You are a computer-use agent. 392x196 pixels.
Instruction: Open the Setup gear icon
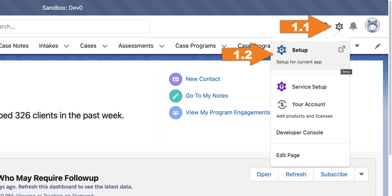[339, 26]
